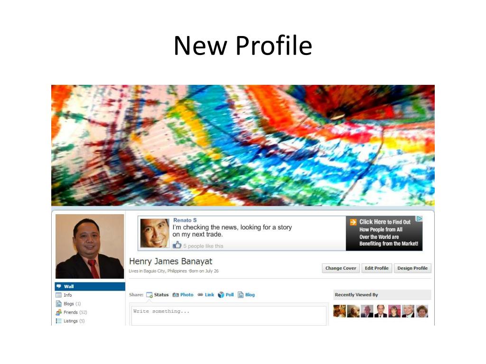Screen dimensions: 486x364
Task: Click the first Recently Viewed By thumbnail
Action: (x=339, y=311)
